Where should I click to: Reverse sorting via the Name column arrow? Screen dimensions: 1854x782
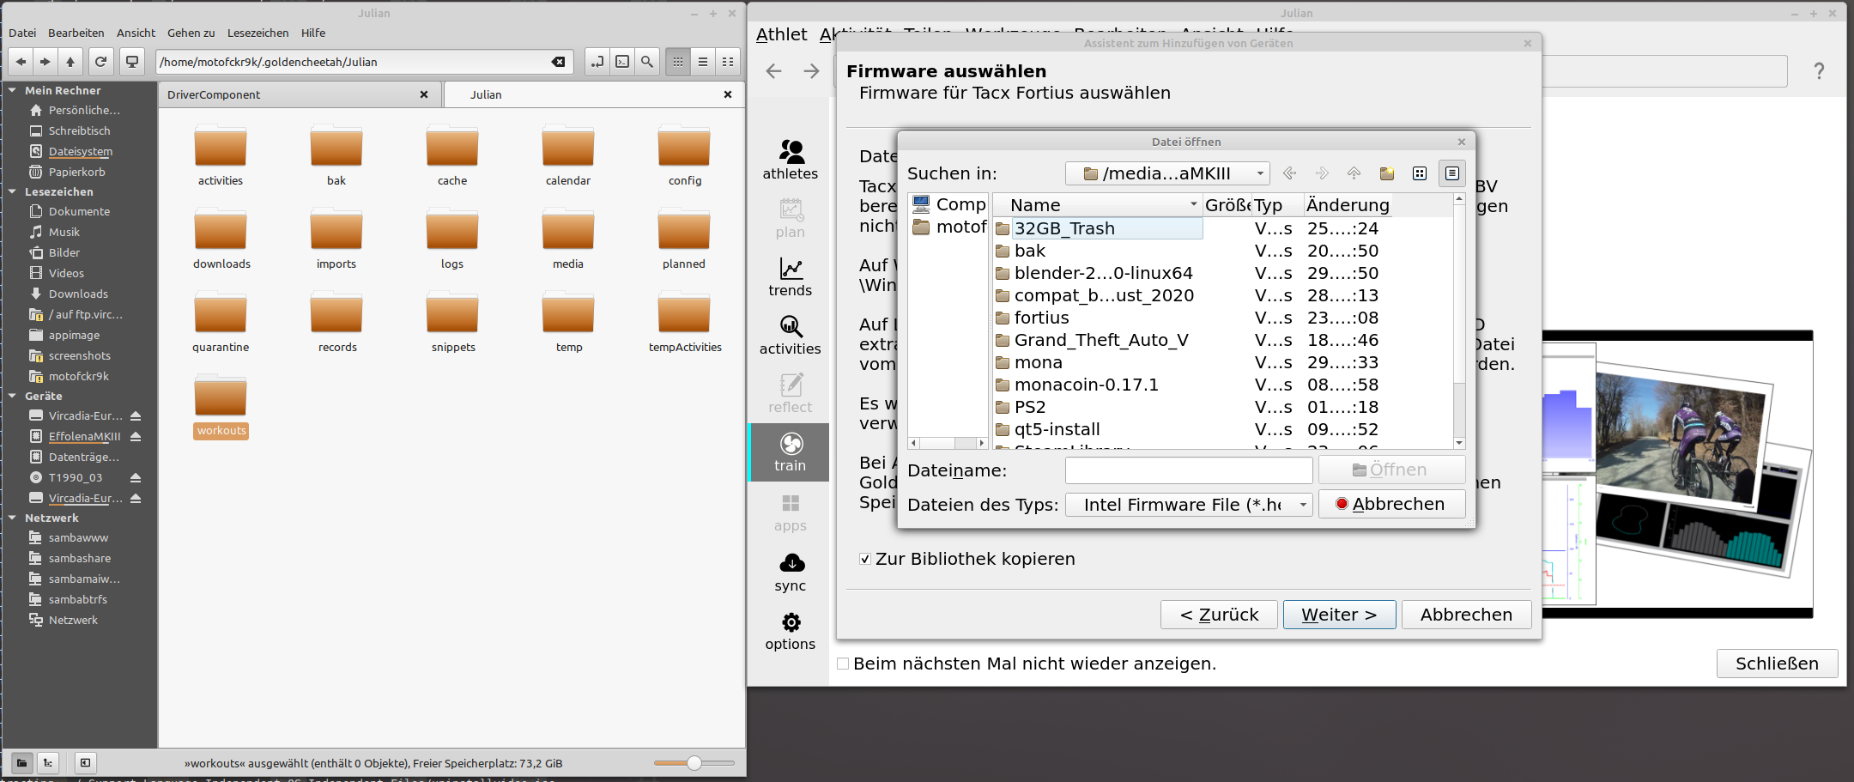(1192, 204)
